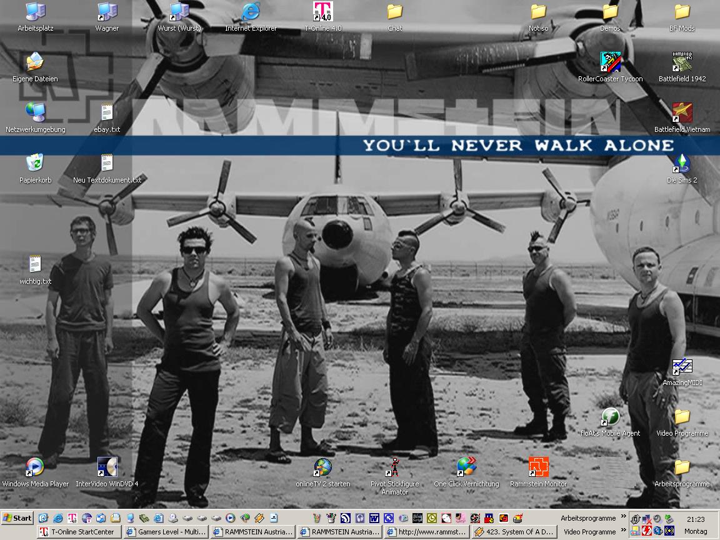The image size is (720, 540).
Task: Select the Die Sims 2 shortcut
Action: pyautogui.click(x=682, y=169)
